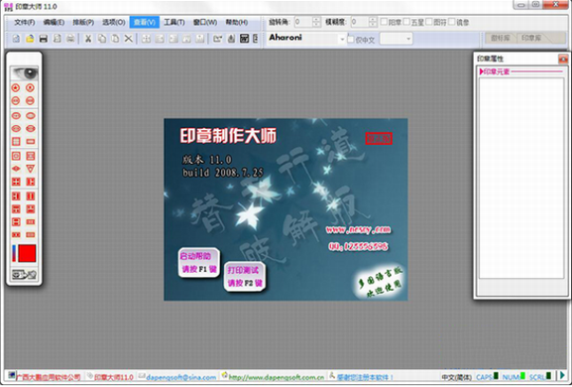Open the 工具(T) menu
This screenshot has width=572, height=387.
(174, 22)
